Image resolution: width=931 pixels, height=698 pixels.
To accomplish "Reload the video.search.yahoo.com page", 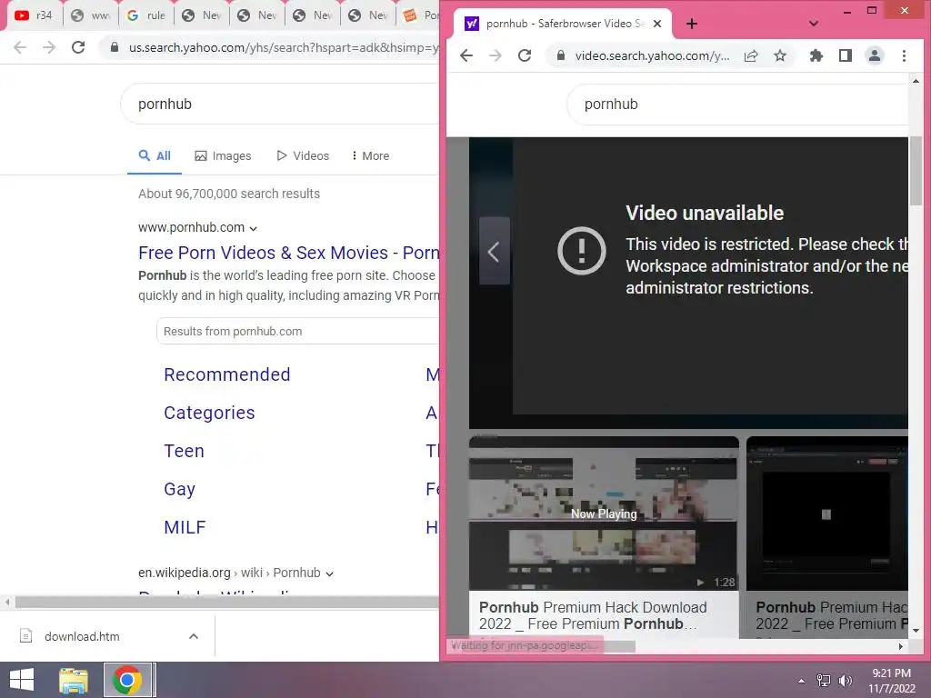I will 525,55.
